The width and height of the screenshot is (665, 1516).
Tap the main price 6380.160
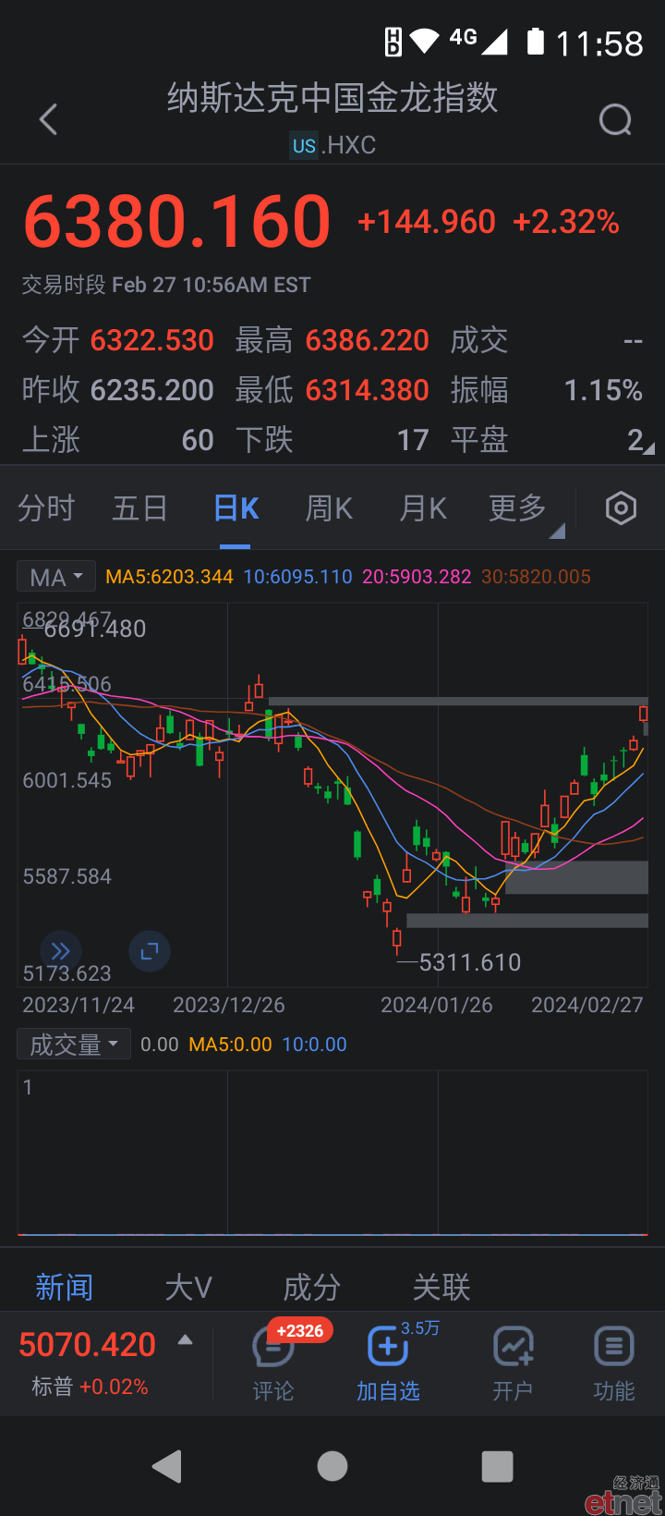177,222
